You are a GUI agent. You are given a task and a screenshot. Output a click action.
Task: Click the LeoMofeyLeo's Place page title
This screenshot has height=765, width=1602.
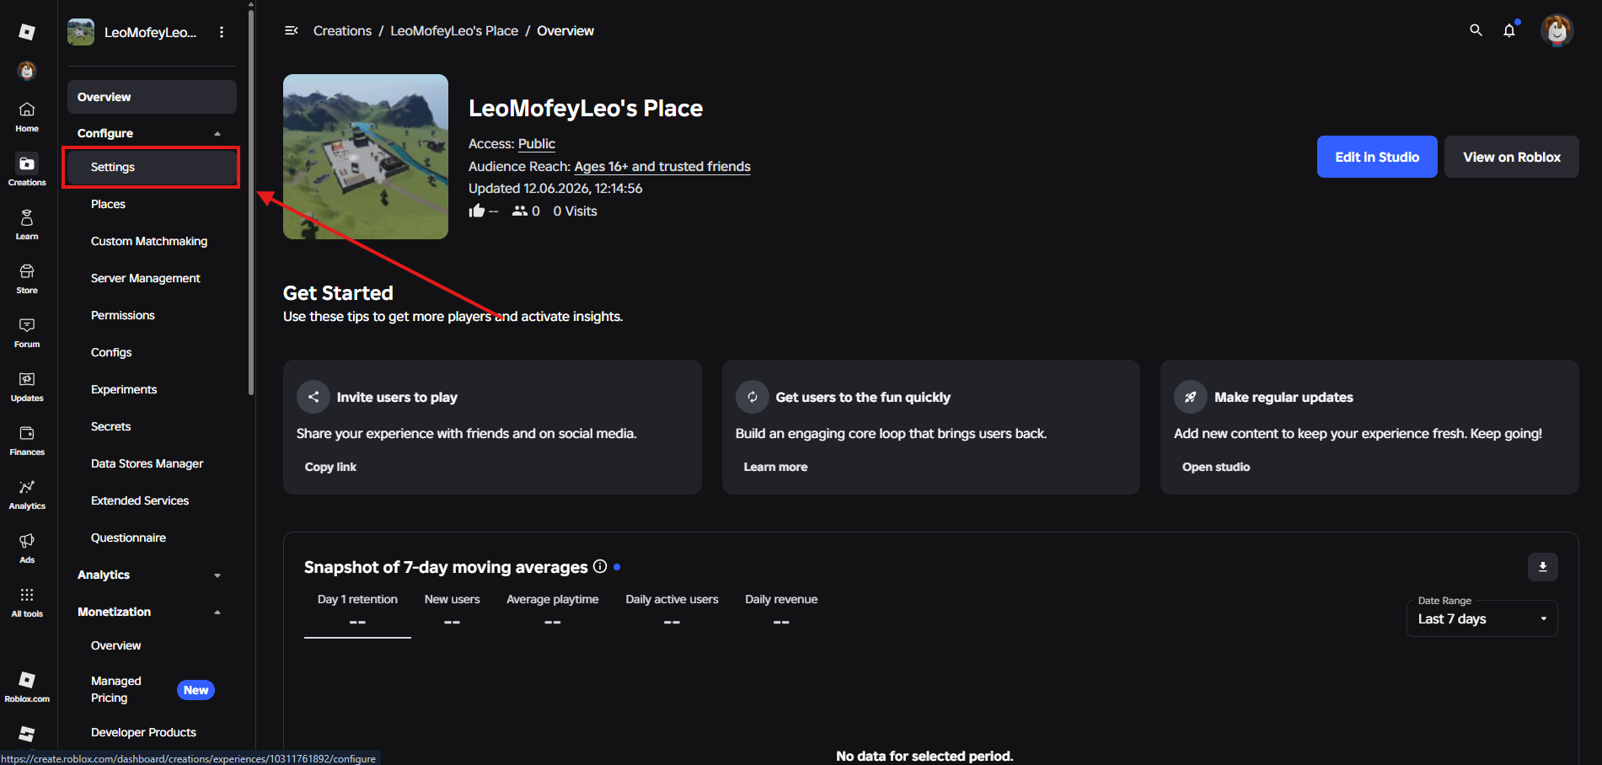pyautogui.click(x=586, y=108)
